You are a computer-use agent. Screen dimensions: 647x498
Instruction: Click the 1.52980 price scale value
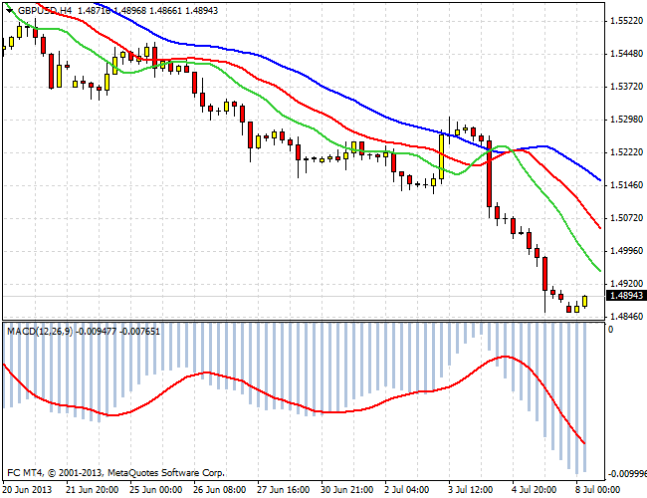[x=626, y=120]
